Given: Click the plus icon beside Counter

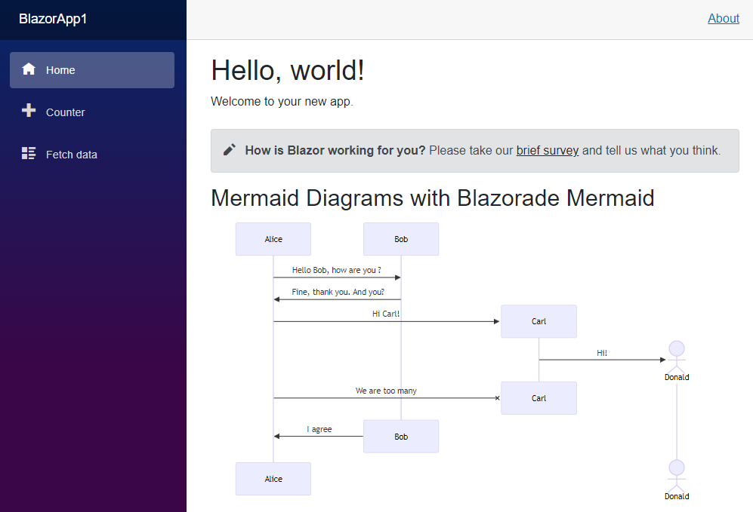Looking at the screenshot, I should pos(29,112).
